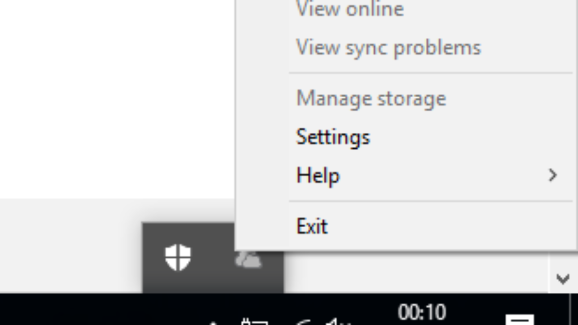
Task: Open the Action Center notification icon
Action: tap(519, 320)
